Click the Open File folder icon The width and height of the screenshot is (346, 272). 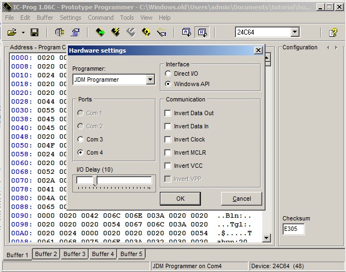12,32
